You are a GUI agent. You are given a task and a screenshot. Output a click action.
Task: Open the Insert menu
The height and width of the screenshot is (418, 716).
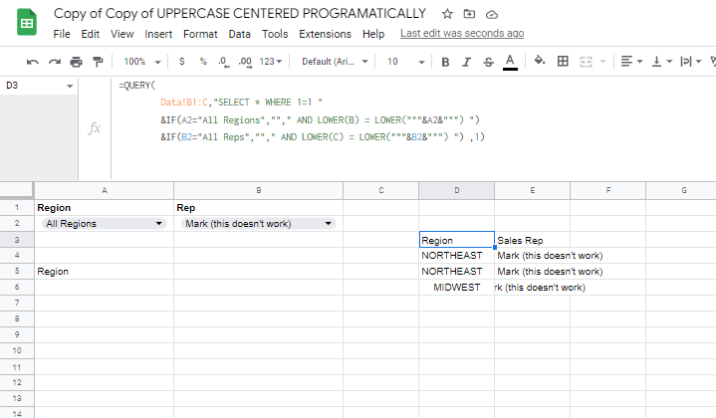[158, 34]
